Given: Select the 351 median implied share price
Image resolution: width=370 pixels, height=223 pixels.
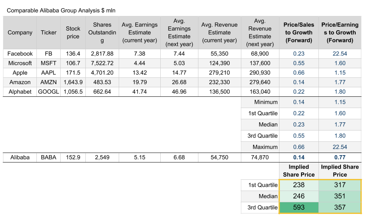Looking at the screenshot, I should coord(340,196).
